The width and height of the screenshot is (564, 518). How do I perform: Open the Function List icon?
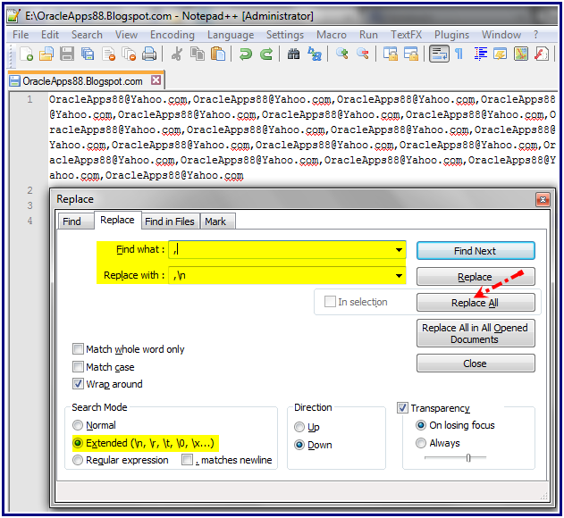(542, 54)
